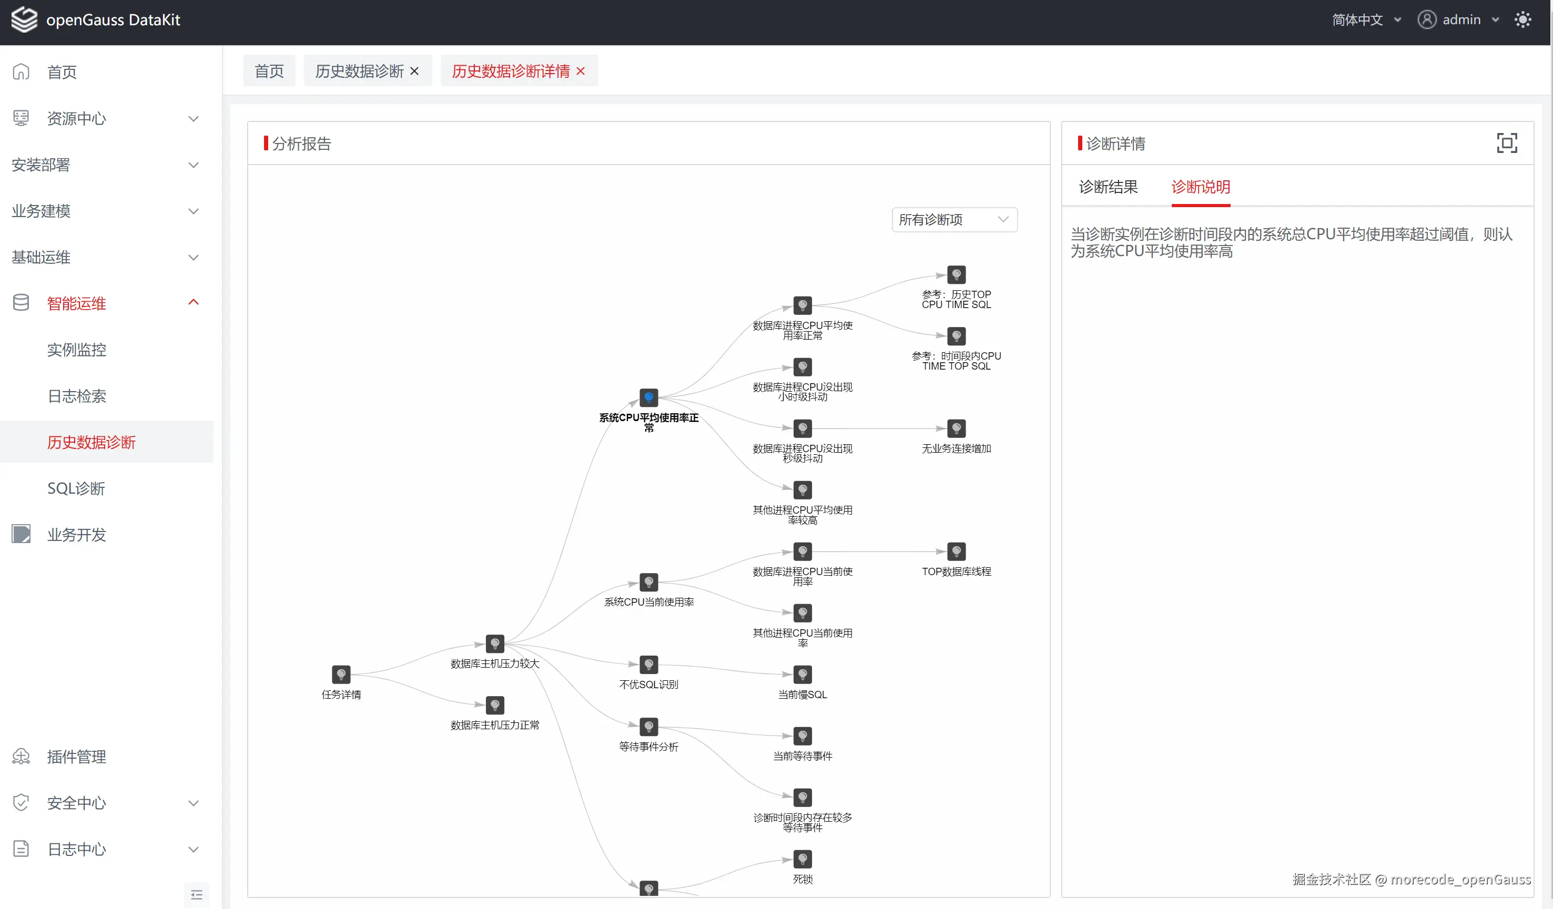Switch to the 诊断结果 tab
The height and width of the screenshot is (909, 1553).
click(1108, 187)
